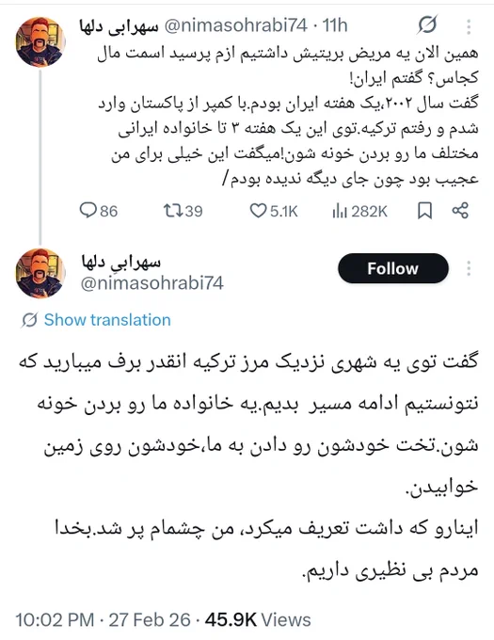Open the first tweet's Persian text body

[x=288, y=116]
